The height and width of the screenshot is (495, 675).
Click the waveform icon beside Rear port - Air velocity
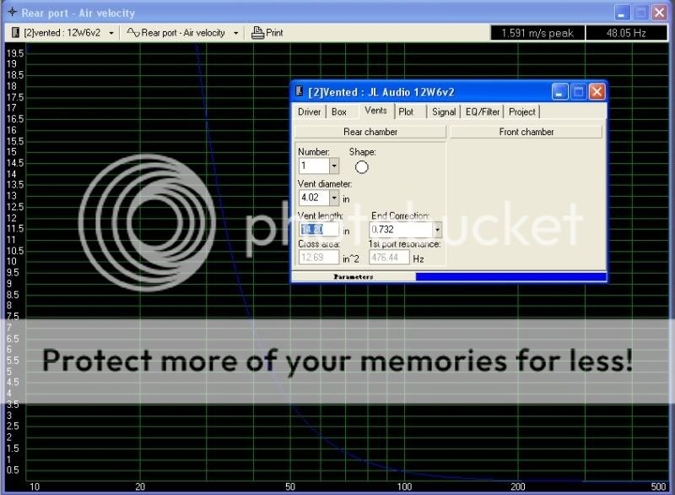click(132, 33)
